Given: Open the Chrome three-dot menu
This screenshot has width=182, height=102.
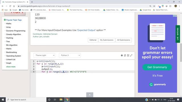Looking at the screenshot, I should (x=179, y=6).
